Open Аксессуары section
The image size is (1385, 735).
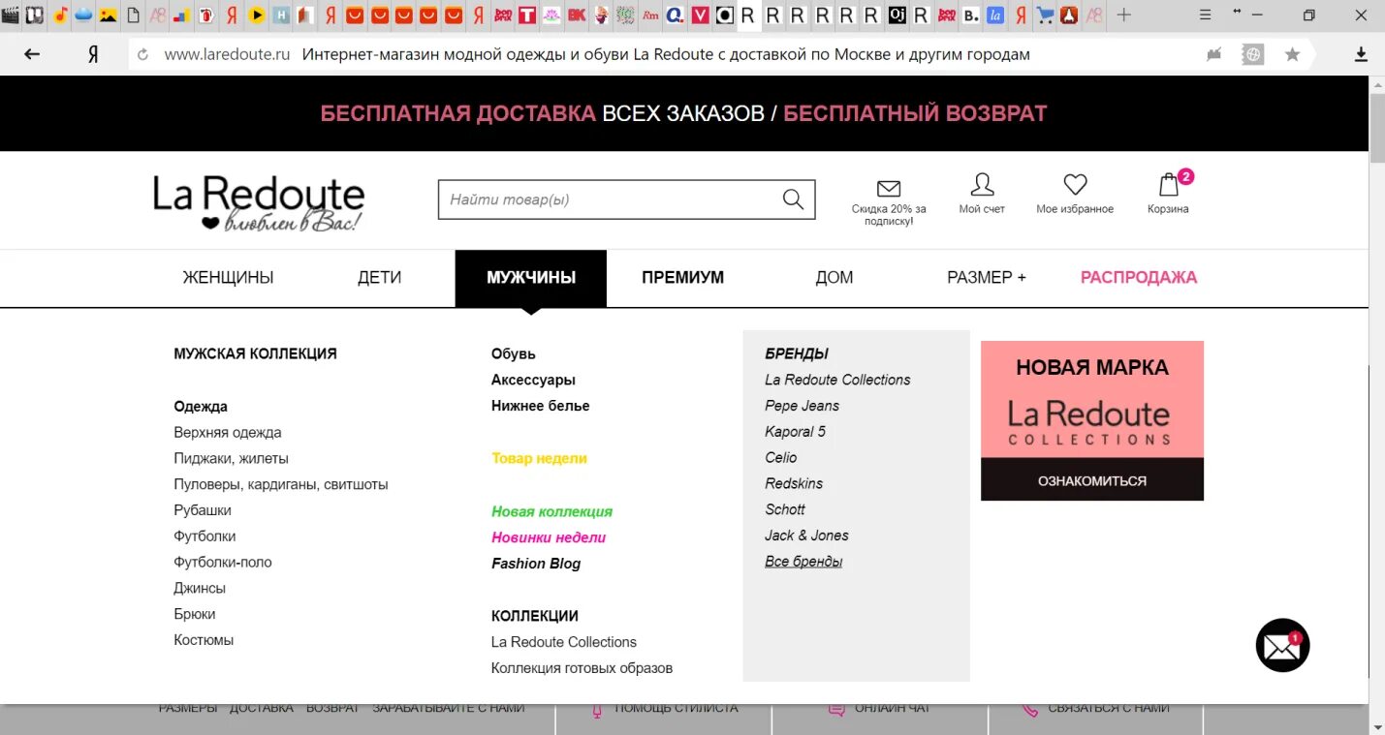(x=533, y=381)
